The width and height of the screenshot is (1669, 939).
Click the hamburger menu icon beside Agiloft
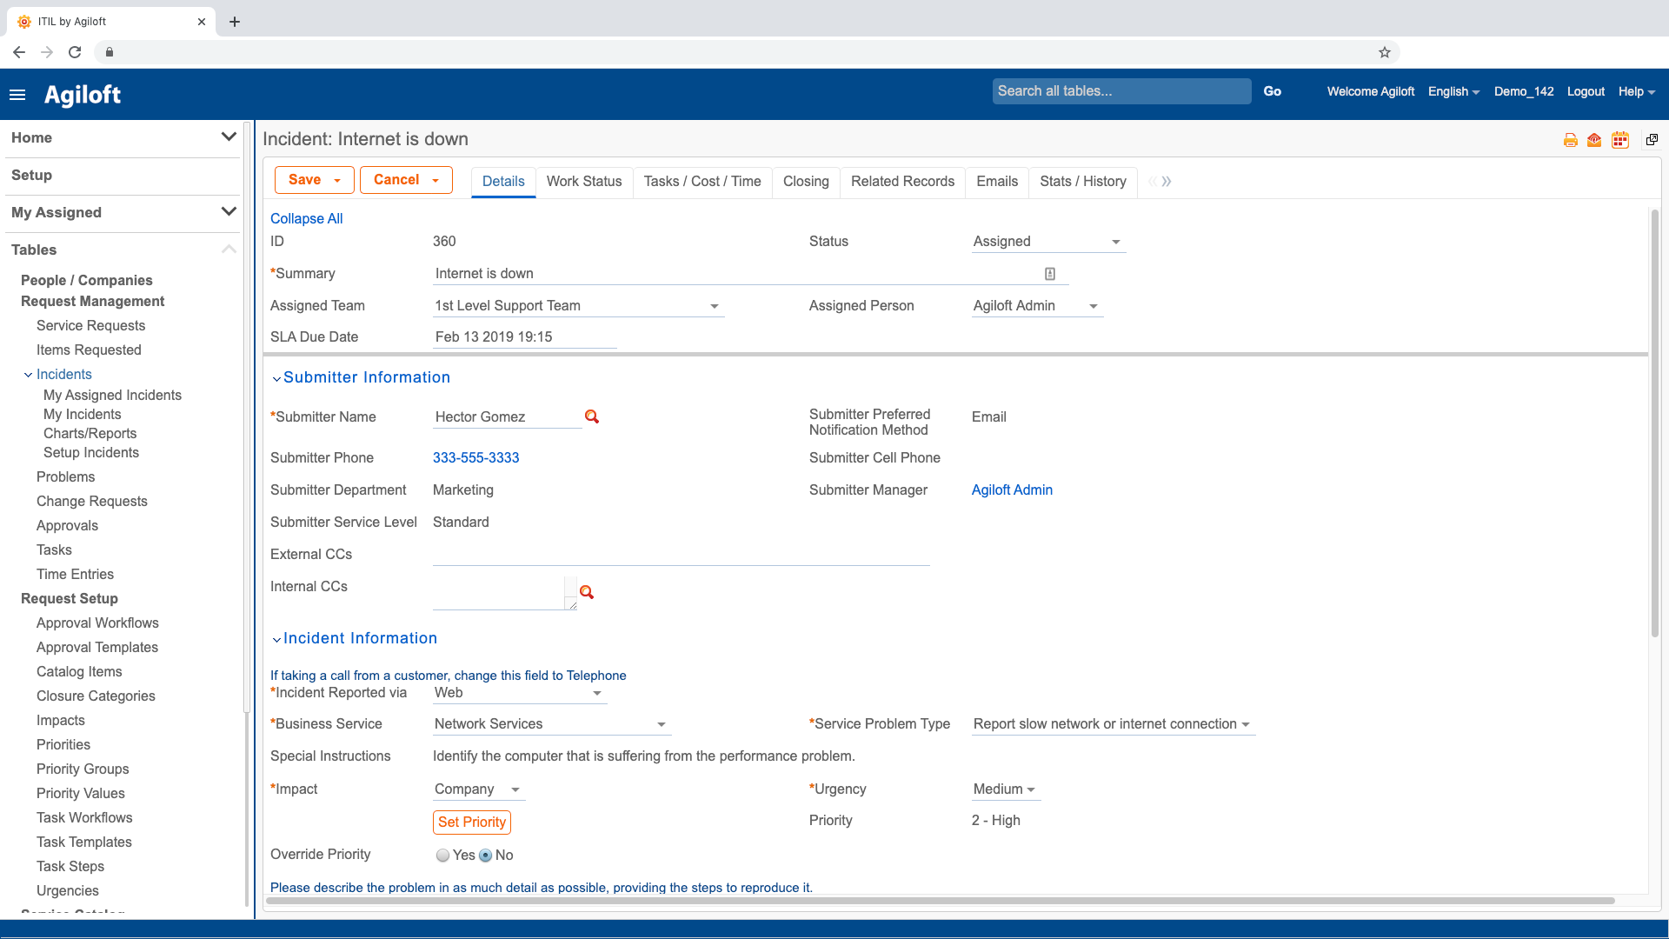[17, 95]
